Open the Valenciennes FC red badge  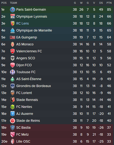pos(13,51)
